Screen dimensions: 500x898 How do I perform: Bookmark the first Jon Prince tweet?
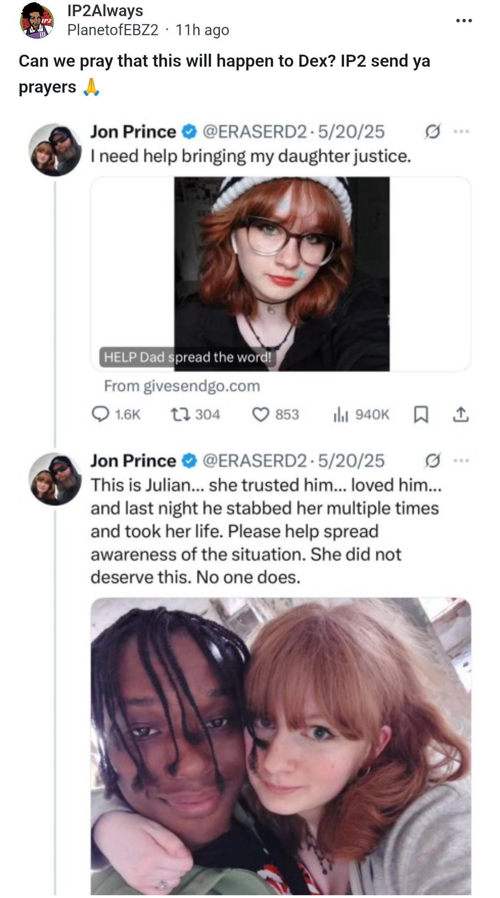pyautogui.click(x=420, y=414)
